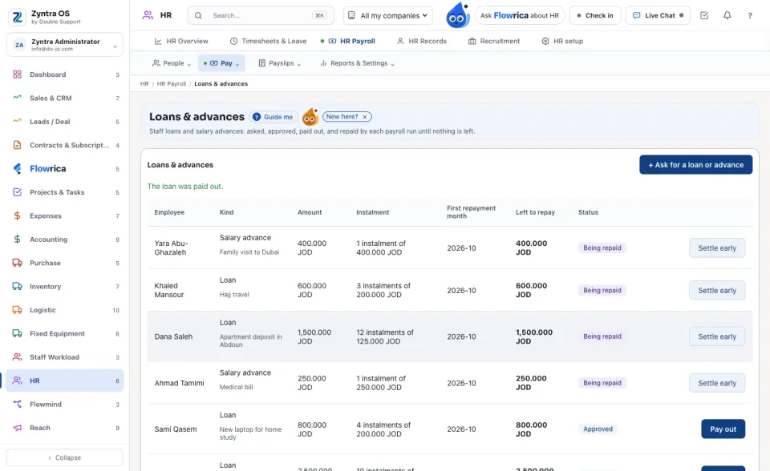Pay out Sami Qasem's loan
Image resolution: width=770 pixels, height=471 pixels.
click(x=723, y=429)
